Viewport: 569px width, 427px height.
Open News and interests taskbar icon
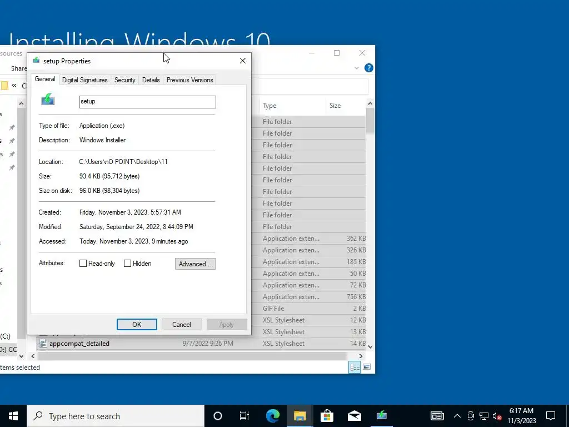[x=437, y=416]
